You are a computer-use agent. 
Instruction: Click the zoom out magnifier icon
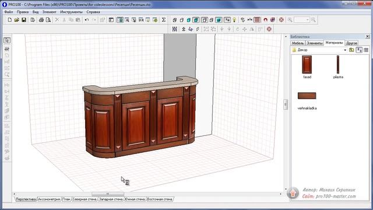290,20
